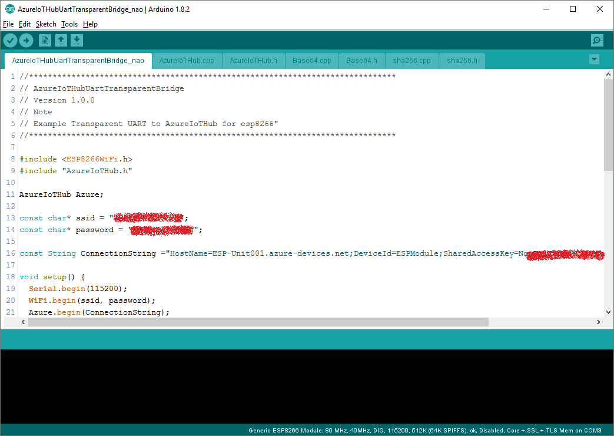Click the horizontal scrollbar thumb
614x436 pixels.
258,322
